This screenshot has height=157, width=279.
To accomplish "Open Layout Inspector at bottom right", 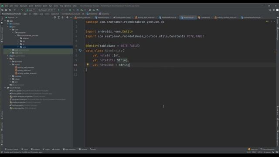I will [267, 149].
